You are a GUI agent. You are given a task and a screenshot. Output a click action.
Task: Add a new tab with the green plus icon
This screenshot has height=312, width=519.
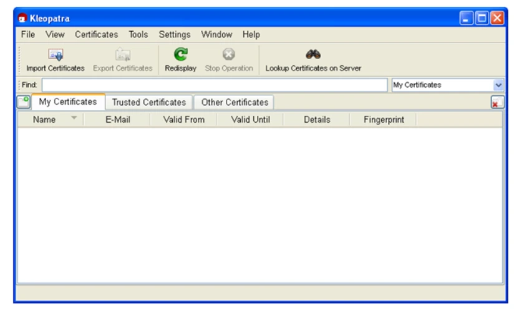pyautogui.click(x=24, y=102)
